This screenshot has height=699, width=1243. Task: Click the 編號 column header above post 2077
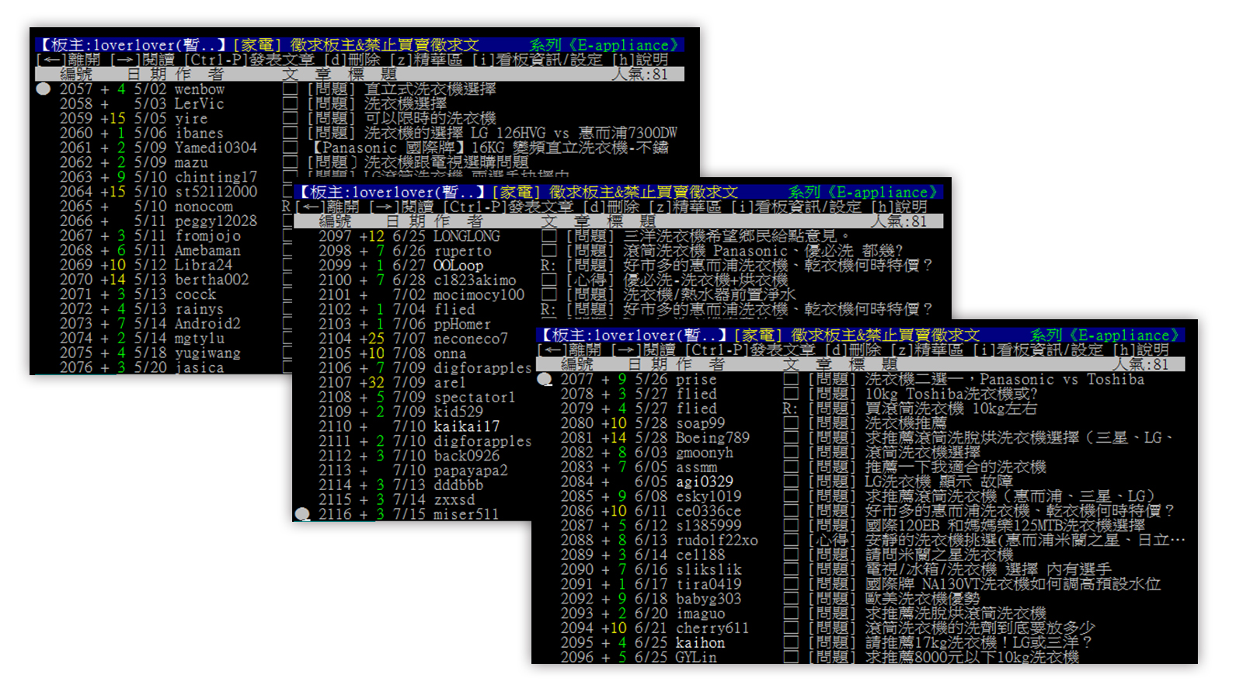[x=577, y=364]
